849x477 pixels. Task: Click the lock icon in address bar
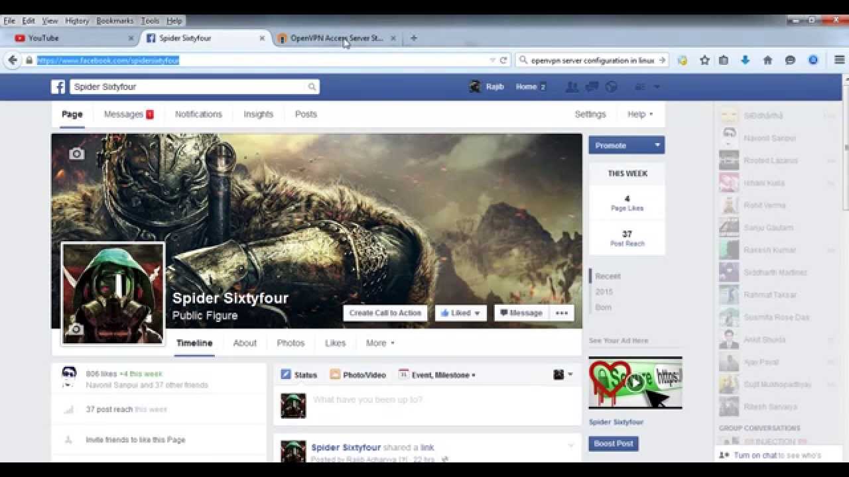29,60
